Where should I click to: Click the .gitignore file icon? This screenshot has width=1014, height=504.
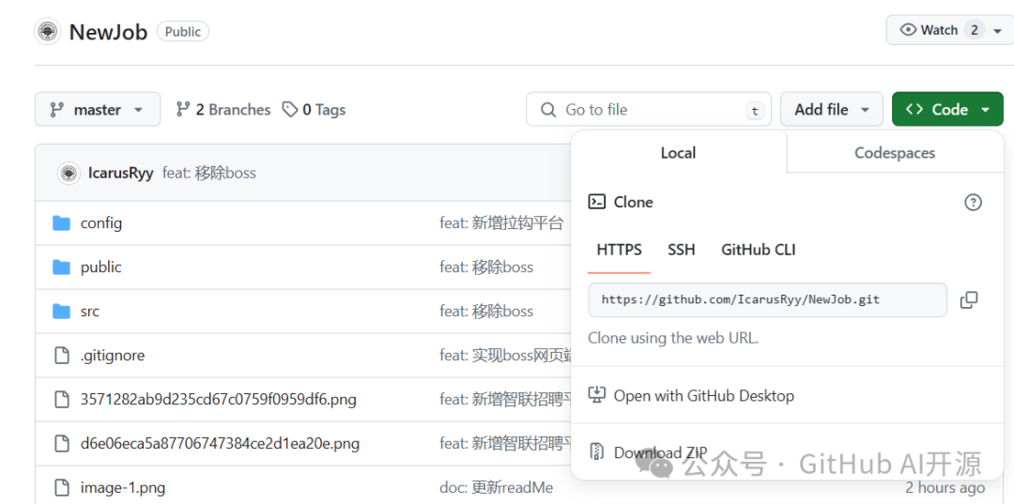(61, 356)
